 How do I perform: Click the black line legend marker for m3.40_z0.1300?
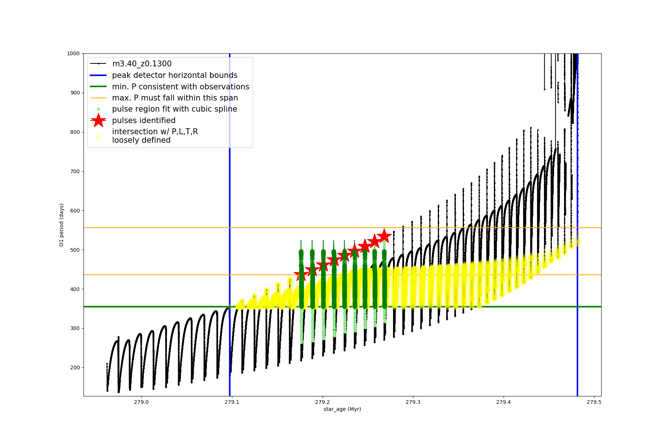pos(98,64)
